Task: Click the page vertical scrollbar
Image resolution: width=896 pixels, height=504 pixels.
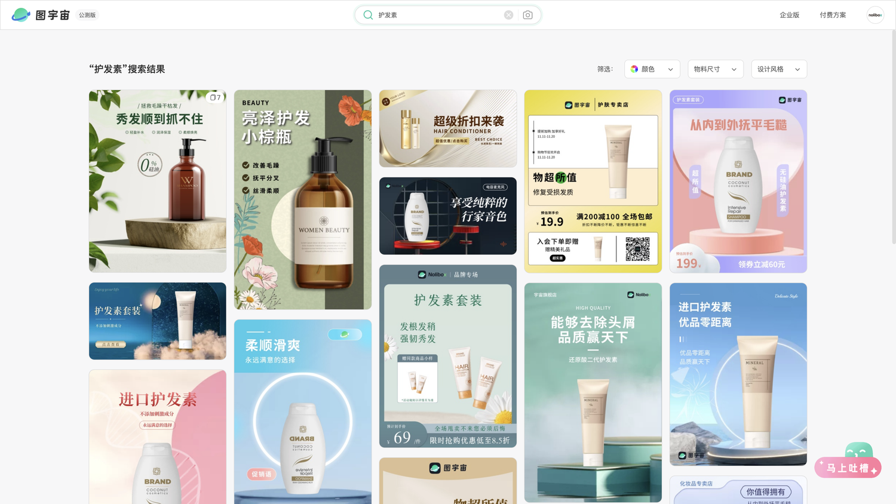Action: [893, 137]
